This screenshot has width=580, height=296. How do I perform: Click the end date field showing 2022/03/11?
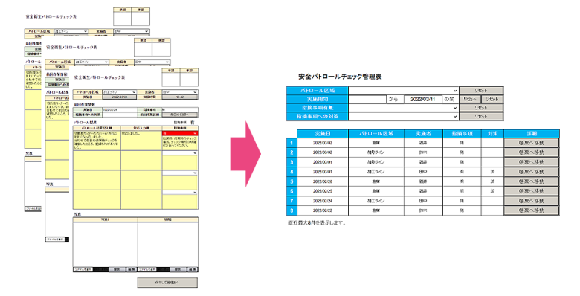tap(423, 99)
